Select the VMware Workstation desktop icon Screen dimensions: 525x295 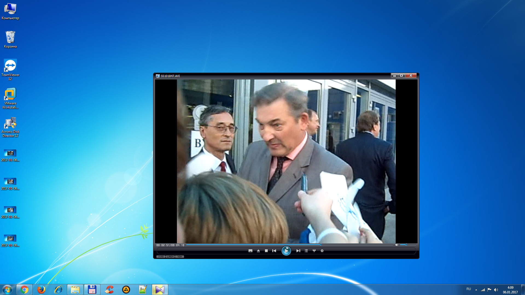coord(10,98)
